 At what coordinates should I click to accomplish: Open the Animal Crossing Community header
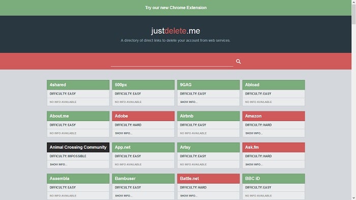coord(78,147)
